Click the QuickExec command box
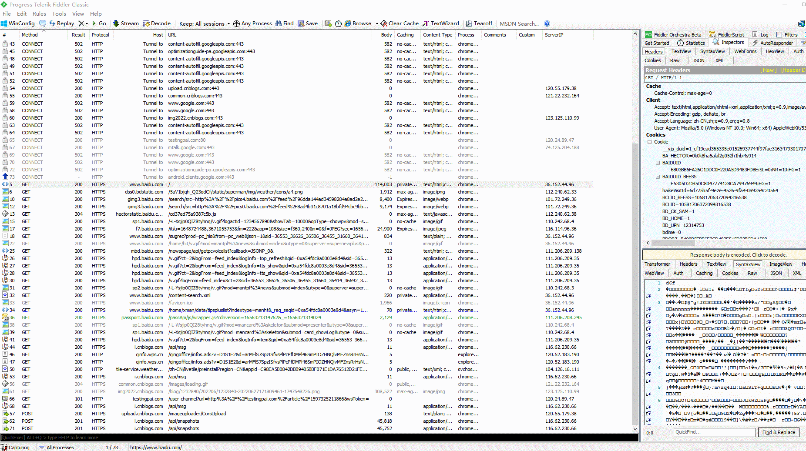This screenshot has width=806, height=451. (319, 438)
